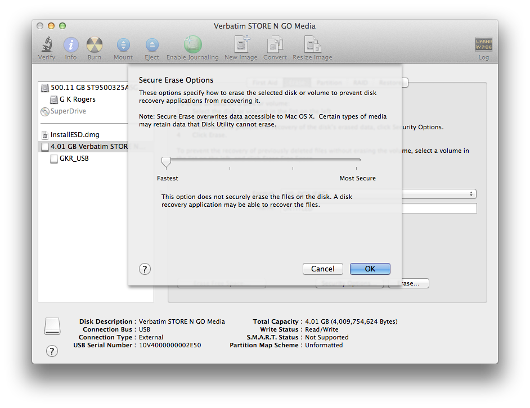
Task: Click the Connection Bus value USB
Action: tap(145, 329)
